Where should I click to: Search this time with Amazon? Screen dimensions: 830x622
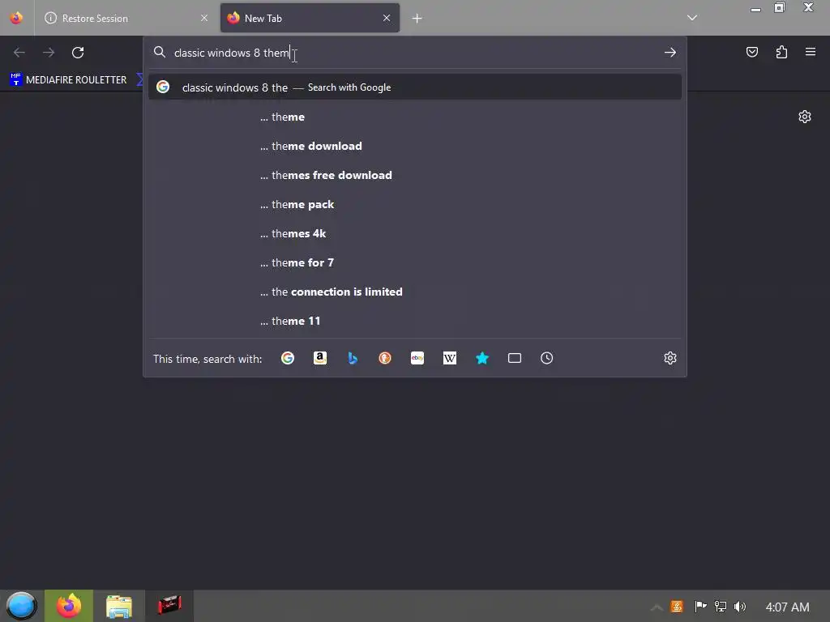click(319, 358)
